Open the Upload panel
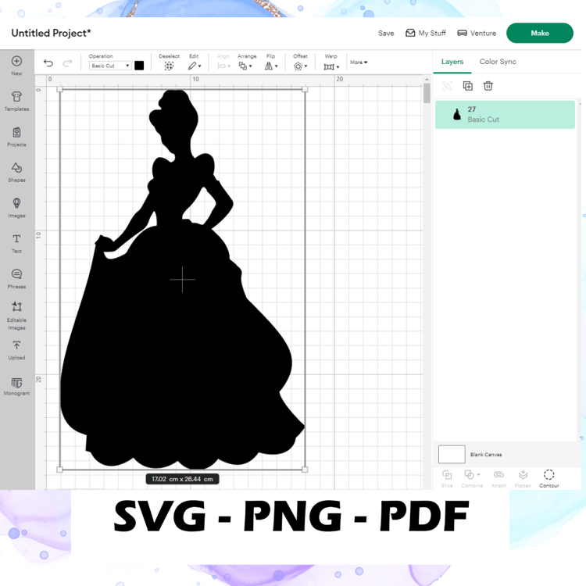This screenshot has height=586, width=586. point(16,350)
